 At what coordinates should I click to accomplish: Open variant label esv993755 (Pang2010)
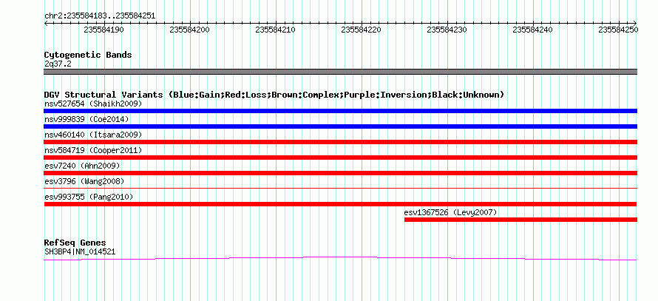coord(89,197)
